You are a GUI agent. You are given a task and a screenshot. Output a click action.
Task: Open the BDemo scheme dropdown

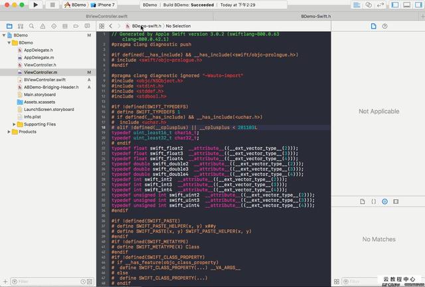click(x=75, y=5)
